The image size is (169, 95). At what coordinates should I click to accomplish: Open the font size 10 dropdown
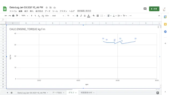coord(71,16)
